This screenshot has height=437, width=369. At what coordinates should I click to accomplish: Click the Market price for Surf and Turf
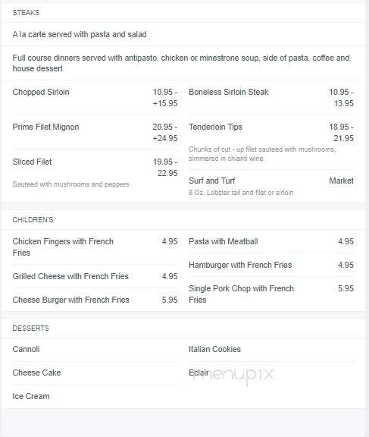click(342, 181)
